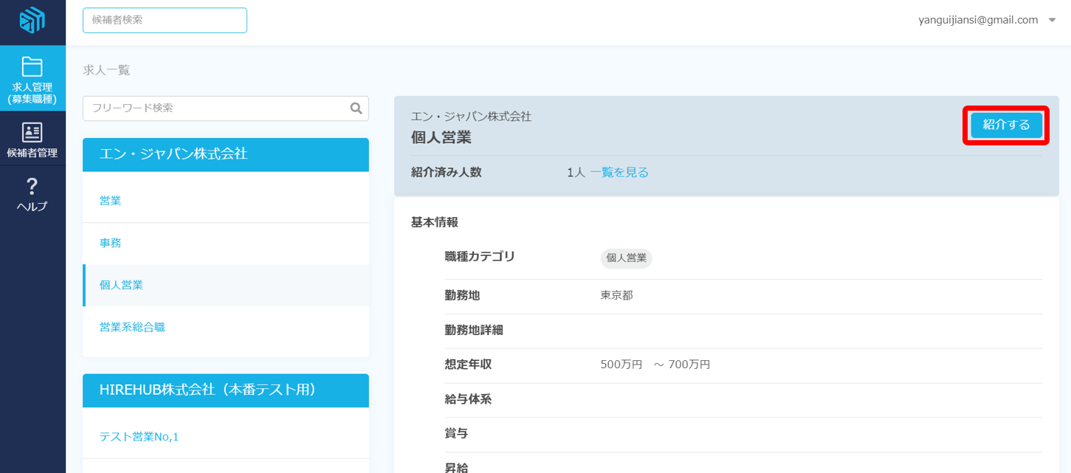Screen dimensions: 1071x473
Task: Click the エン・ジャパン株式会社 group header
Action: coord(225,154)
